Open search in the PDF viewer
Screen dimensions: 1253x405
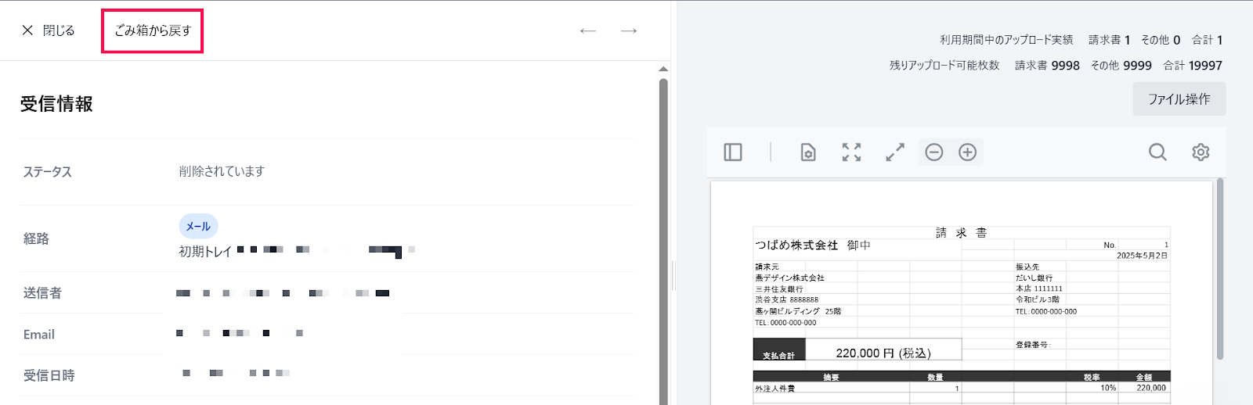coord(1157,152)
